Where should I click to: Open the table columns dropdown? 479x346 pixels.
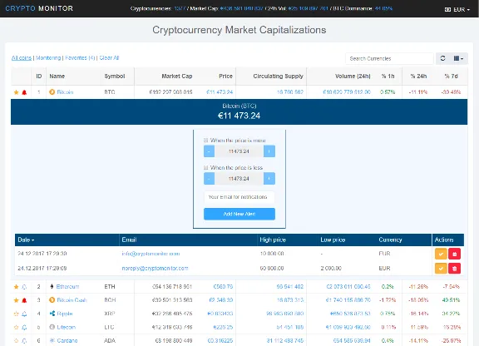458,58
